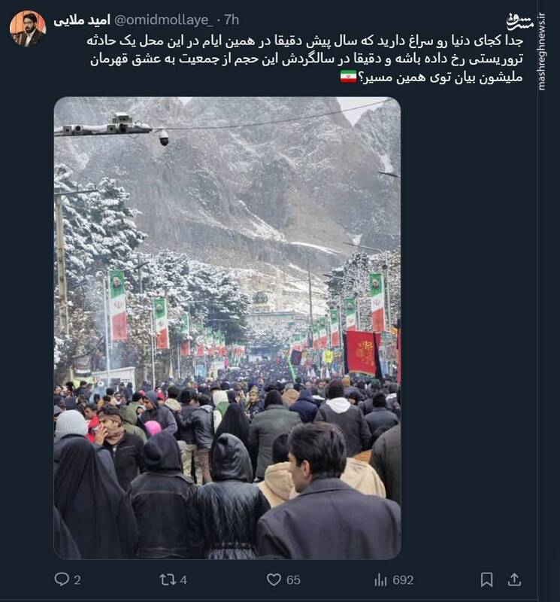Open view analytics bar chart icon

pyautogui.click(x=380, y=579)
